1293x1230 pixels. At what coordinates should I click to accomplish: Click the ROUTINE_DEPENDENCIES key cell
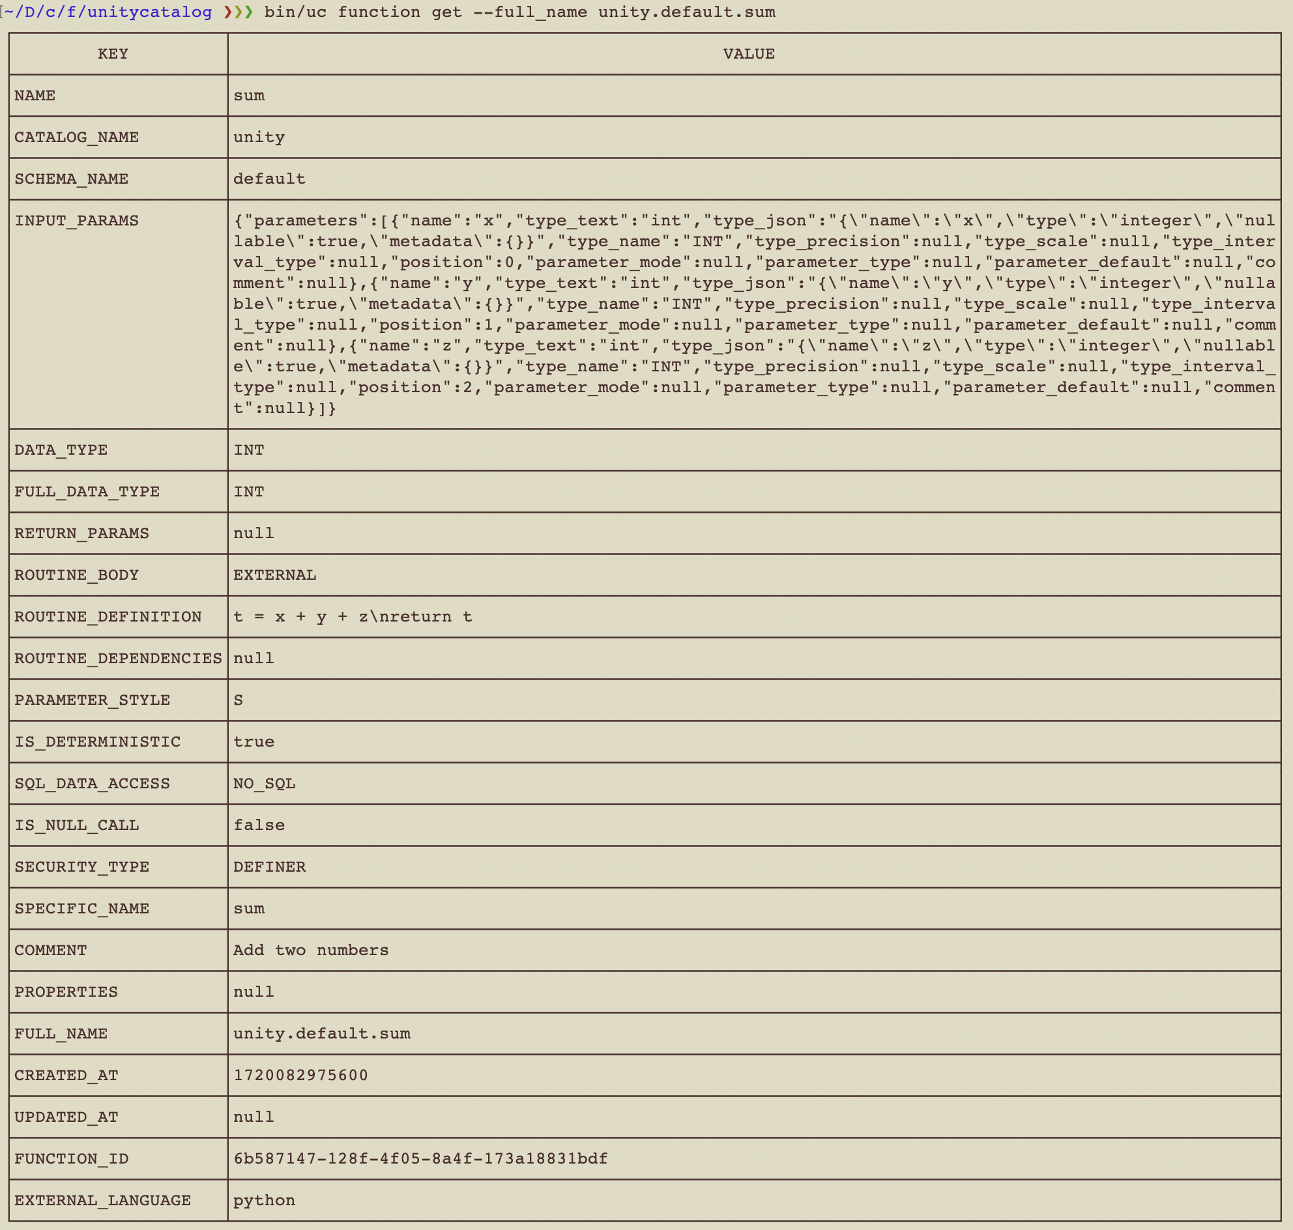pos(119,658)
